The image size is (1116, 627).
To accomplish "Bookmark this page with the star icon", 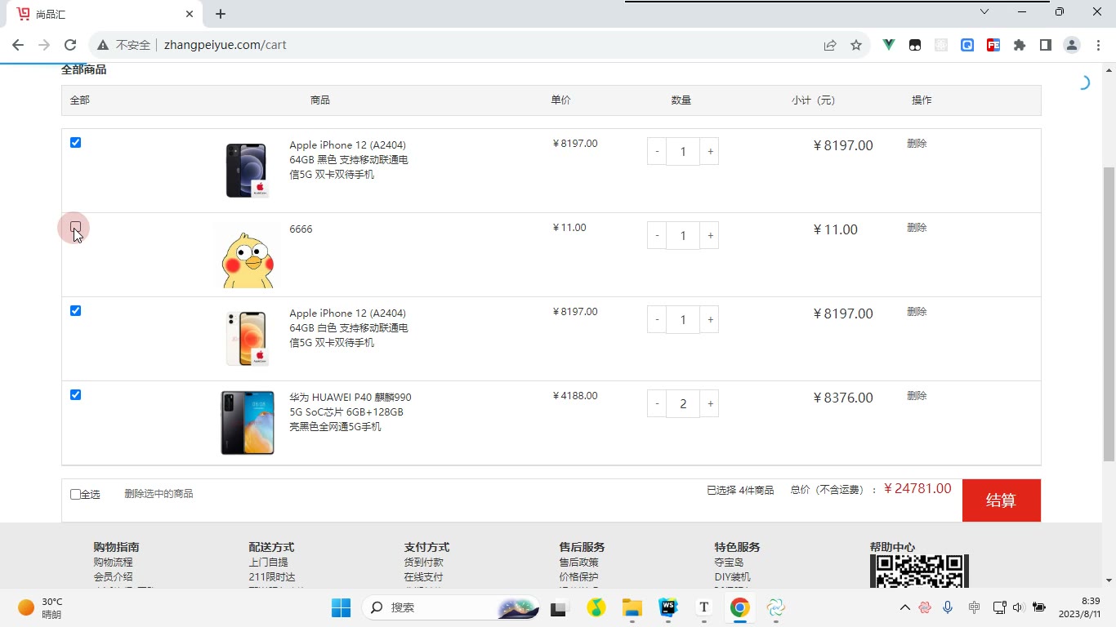I will (856, 45).
